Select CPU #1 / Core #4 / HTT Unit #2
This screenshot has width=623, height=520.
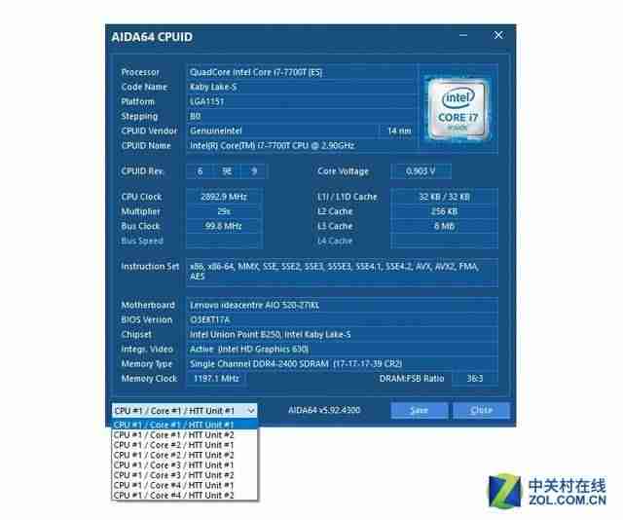pos(185,495)
